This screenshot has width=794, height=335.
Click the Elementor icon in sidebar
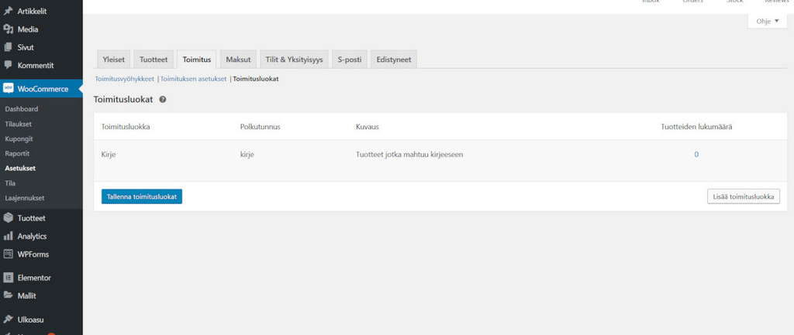pyautogui.click(x=8, y=277)
